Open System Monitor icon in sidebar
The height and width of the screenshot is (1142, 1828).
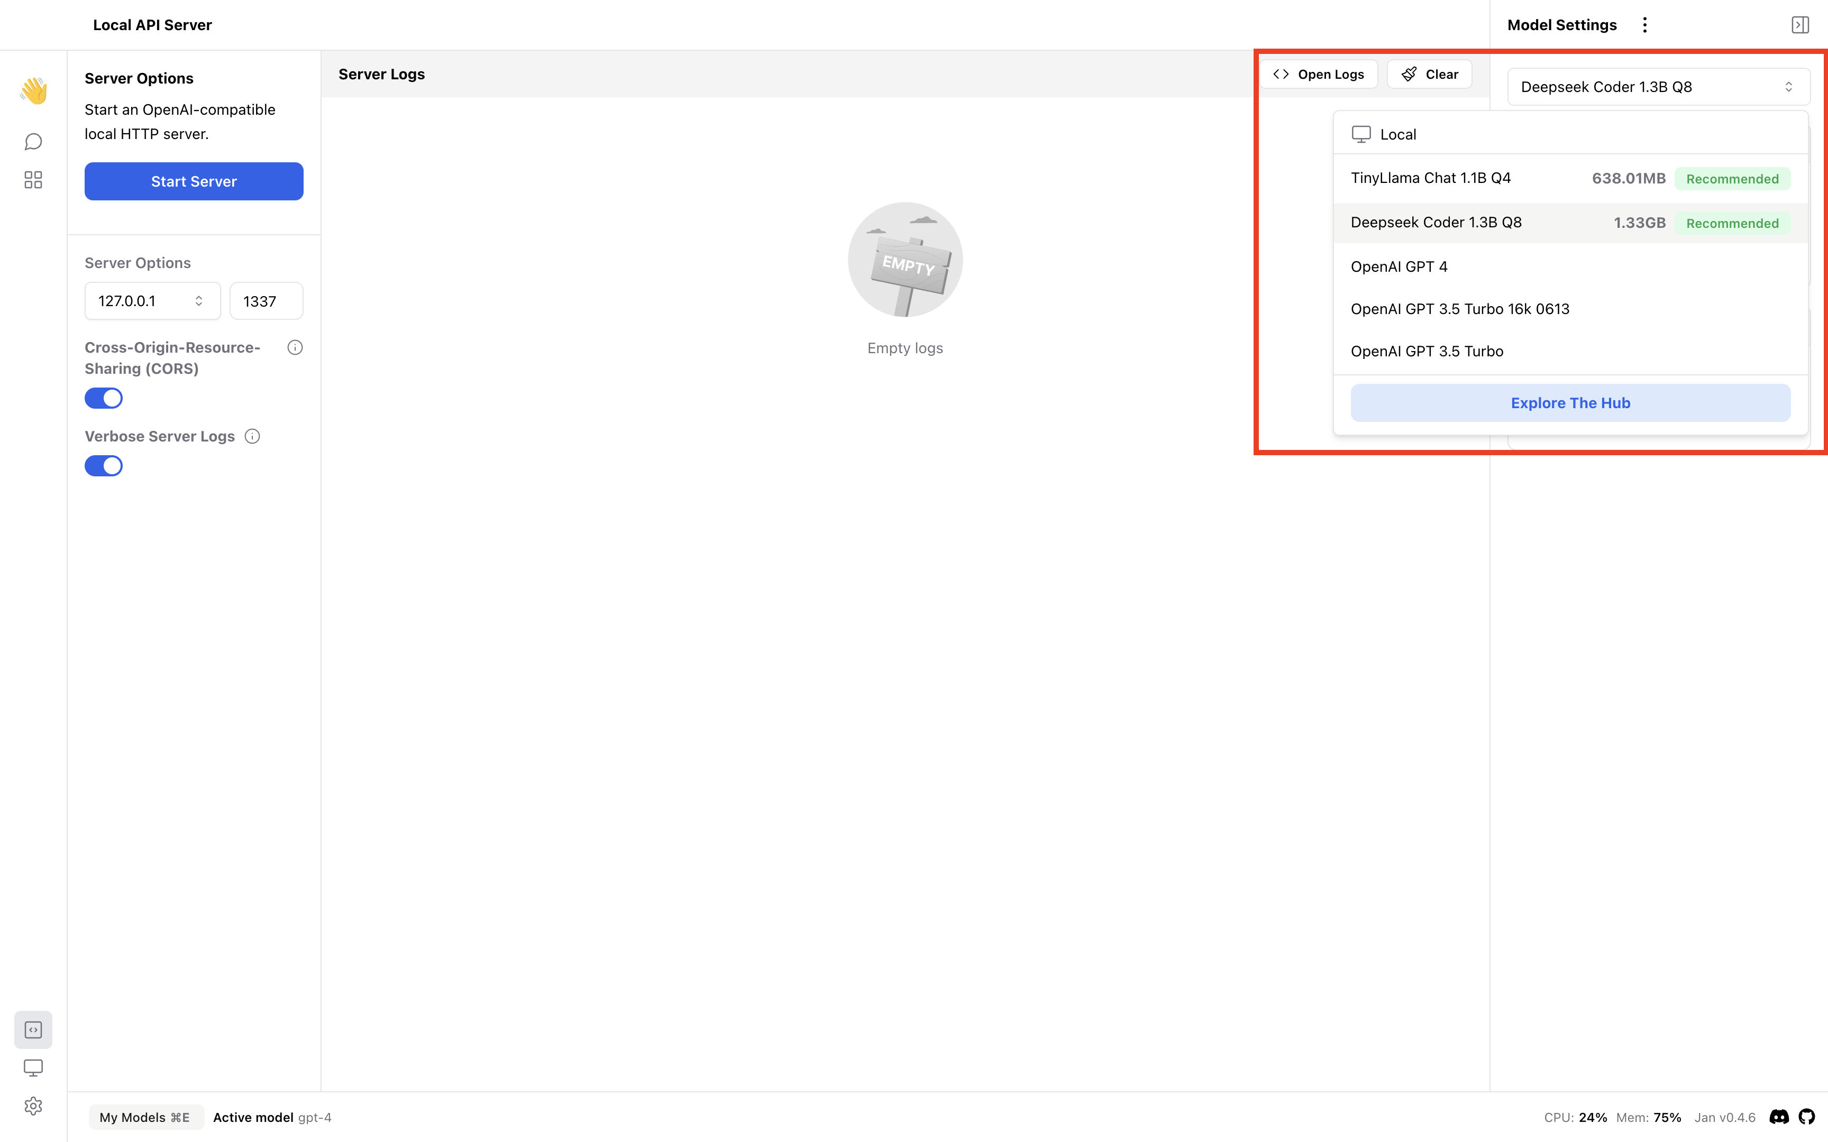[33, 1067]
